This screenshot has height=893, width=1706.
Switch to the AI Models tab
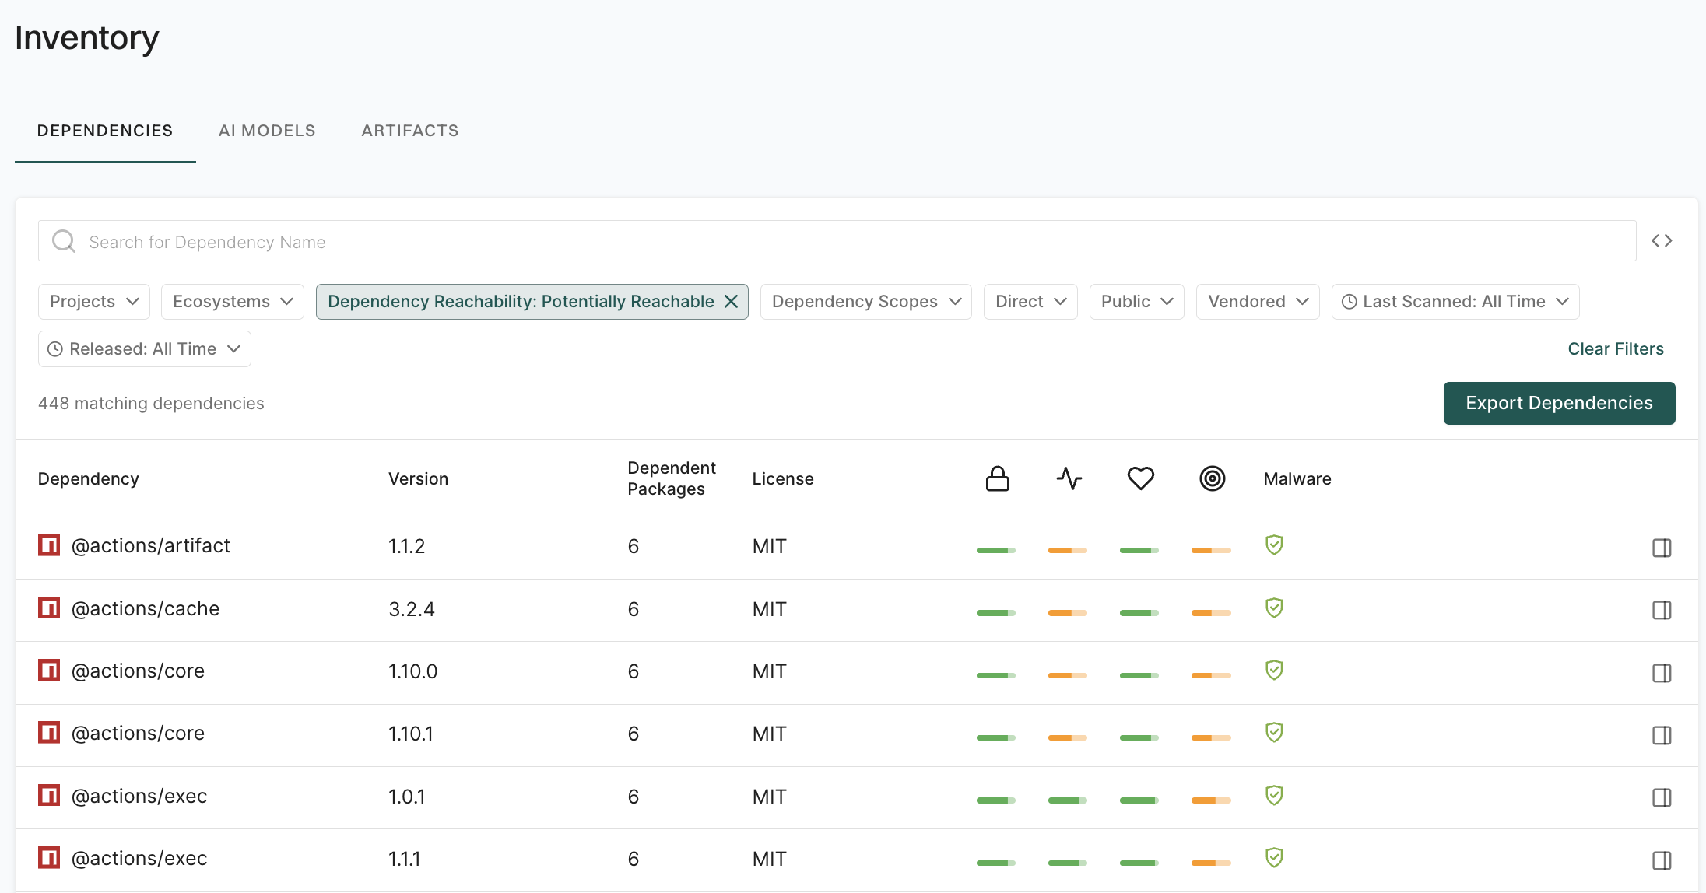tap(267, 130)
